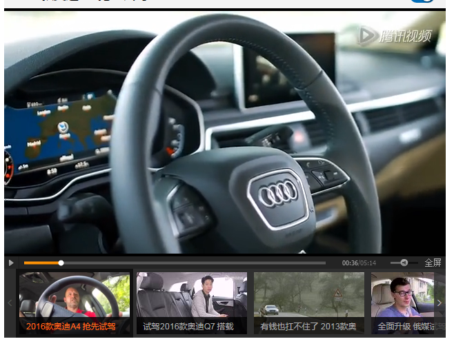Show next thumbnails with right chevron
Image resolution: width=454 pixels, height=348 pixels.
pyautogui.click(x=440, y=303)
